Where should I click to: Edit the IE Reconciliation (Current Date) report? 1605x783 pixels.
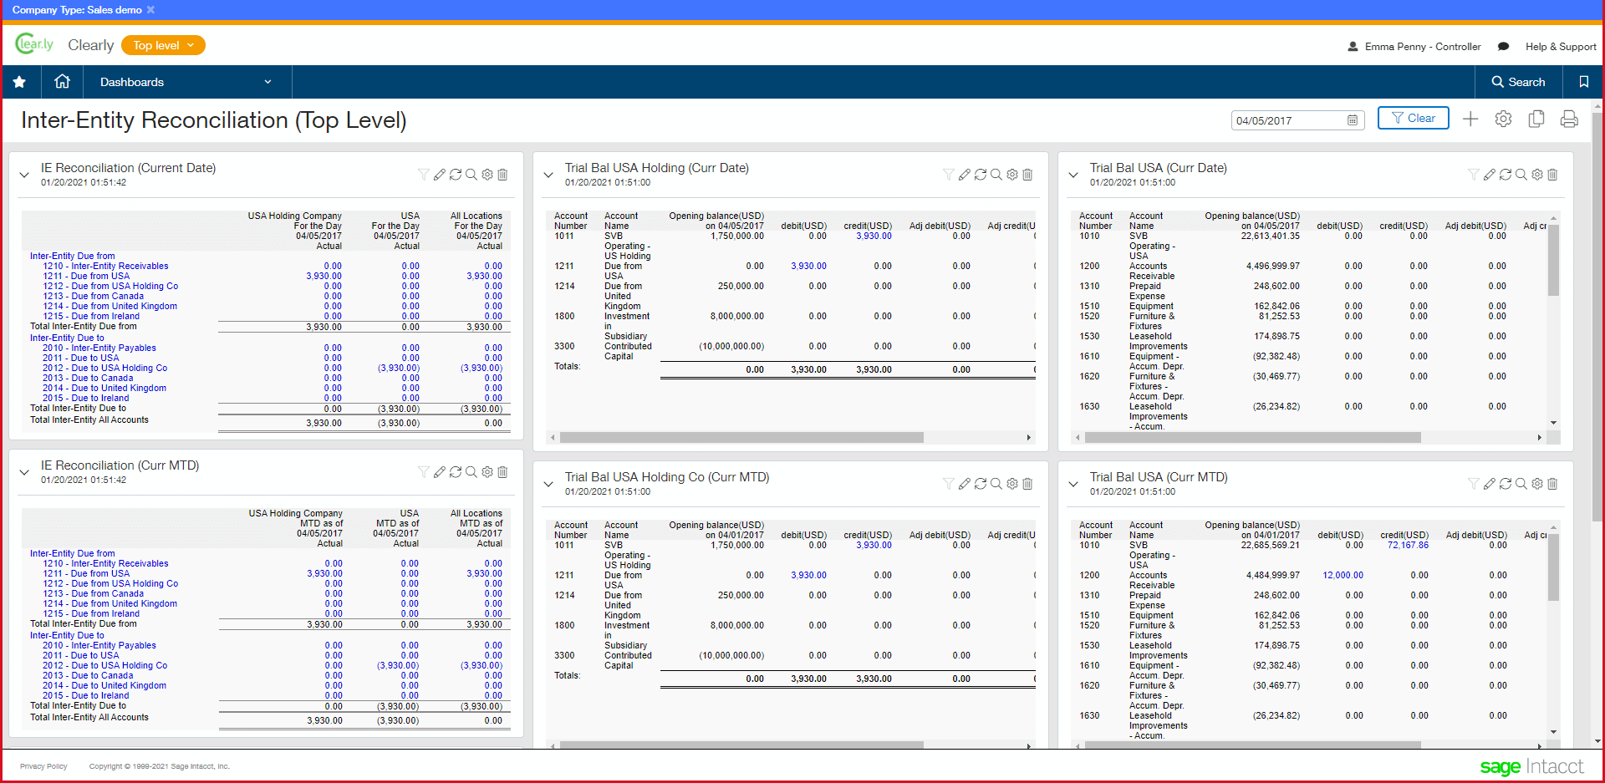click(440, 175)
